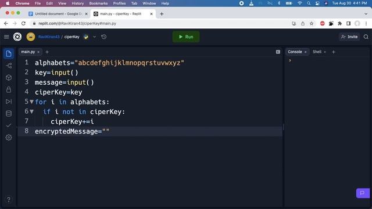Open macOS Spotlight search icon
The image size is (372, 209).
[309, 3]
